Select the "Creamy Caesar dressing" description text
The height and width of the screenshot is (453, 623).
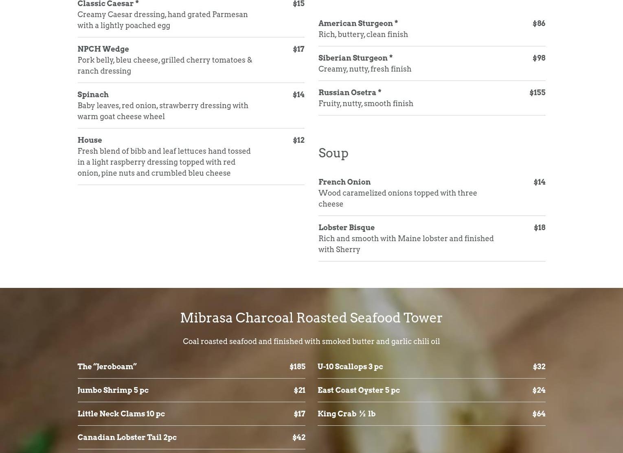coord(162,20)
